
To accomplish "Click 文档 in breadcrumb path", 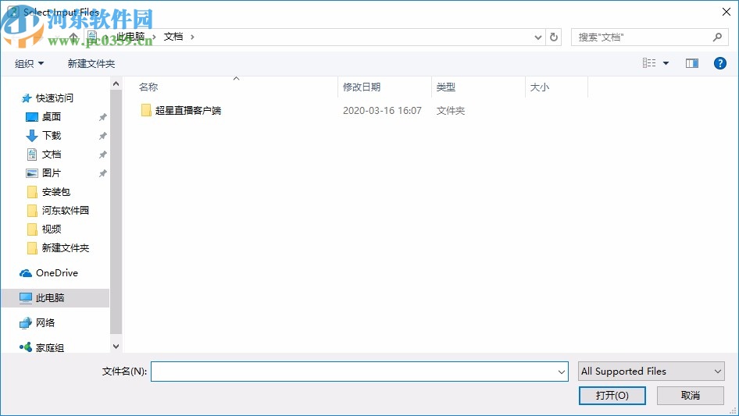I will tap(173, 37).
